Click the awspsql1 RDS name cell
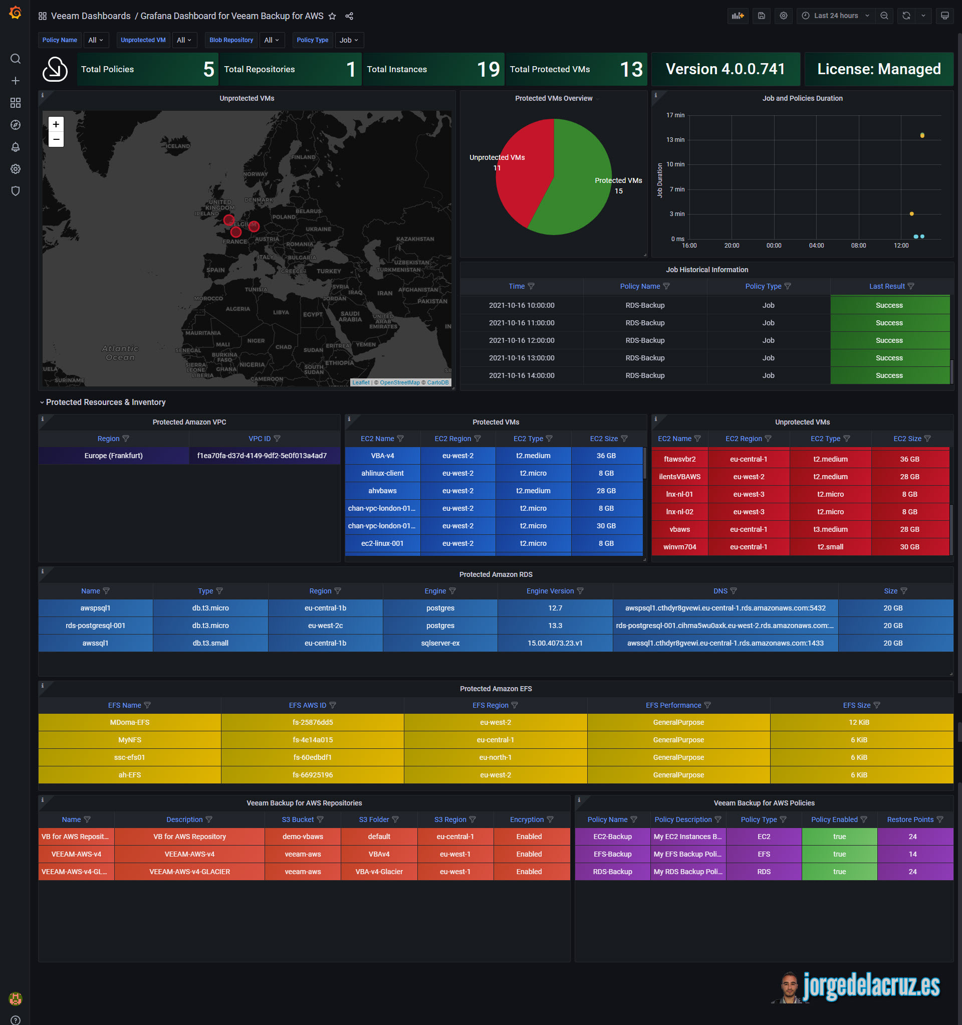 click(x=95, y=608)
